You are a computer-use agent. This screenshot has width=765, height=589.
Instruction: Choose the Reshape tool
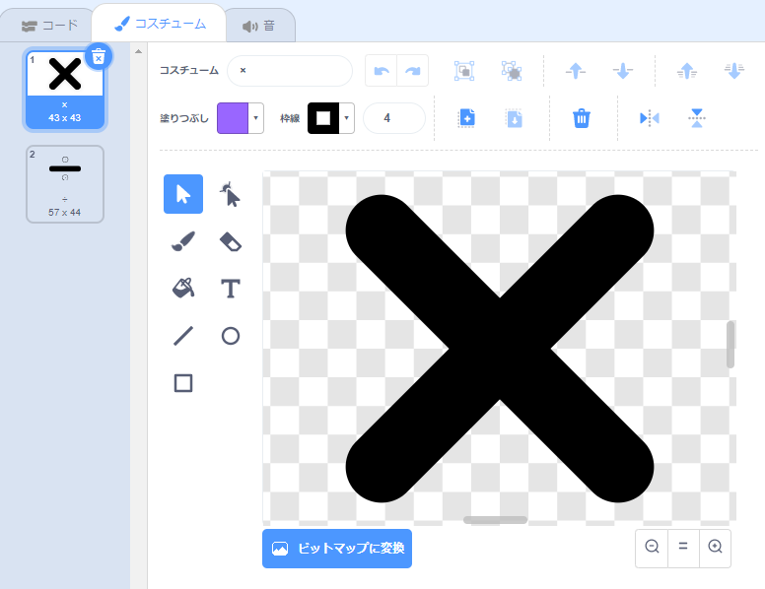coord(231,194)
